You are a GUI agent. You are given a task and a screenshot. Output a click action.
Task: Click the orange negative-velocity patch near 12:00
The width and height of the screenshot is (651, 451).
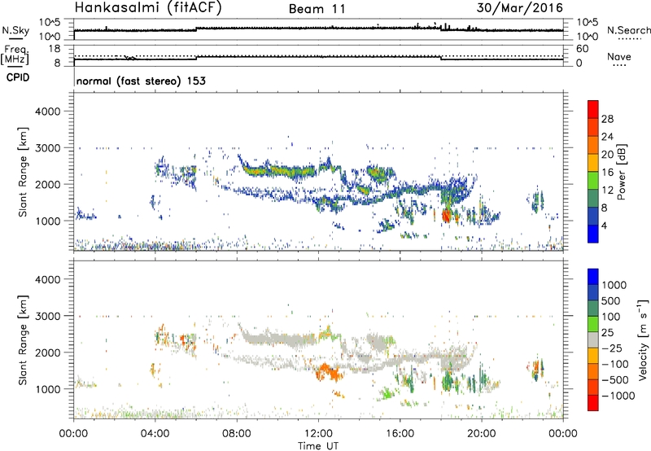coord(329,372)
